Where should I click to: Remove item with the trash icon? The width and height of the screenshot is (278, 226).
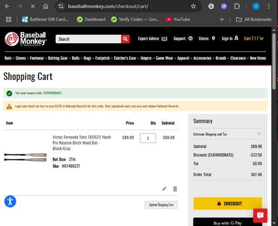[x=175, y=189]
